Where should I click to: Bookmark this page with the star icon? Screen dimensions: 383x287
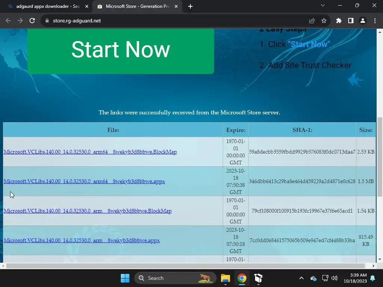324,21
